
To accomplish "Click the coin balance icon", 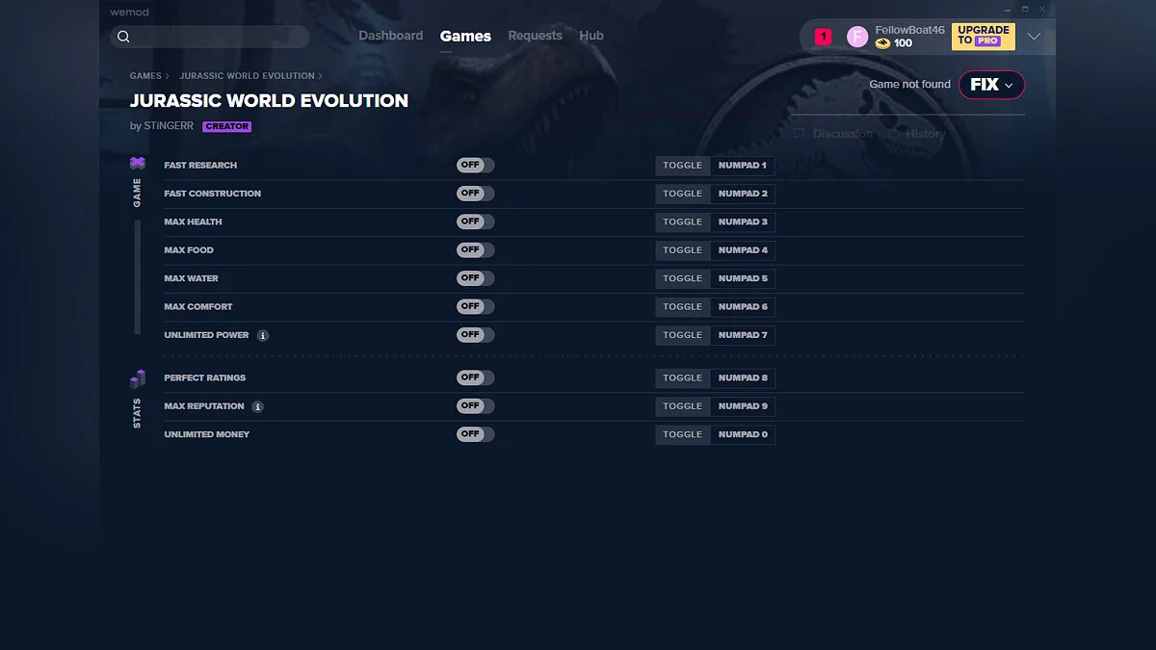I will (882, 43).
